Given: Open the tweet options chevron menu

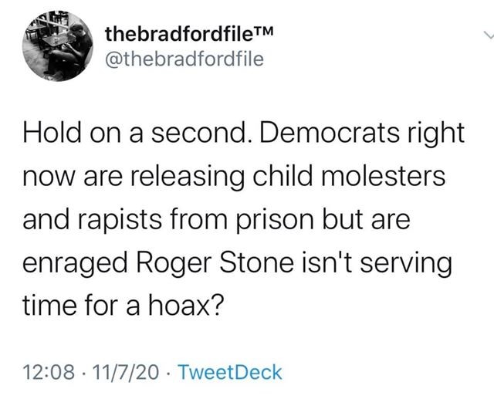Looking at the screenshot, I should [486, 35].
